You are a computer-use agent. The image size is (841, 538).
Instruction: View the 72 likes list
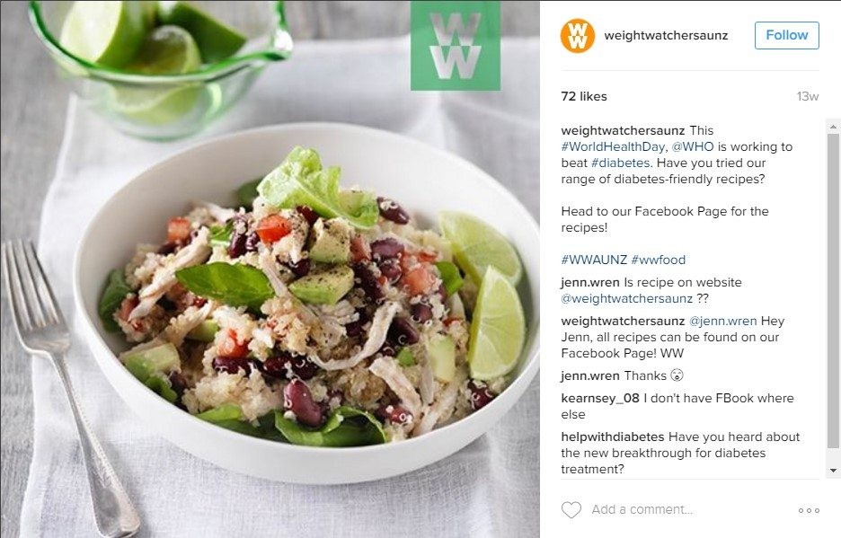click(x=584, y=96)
